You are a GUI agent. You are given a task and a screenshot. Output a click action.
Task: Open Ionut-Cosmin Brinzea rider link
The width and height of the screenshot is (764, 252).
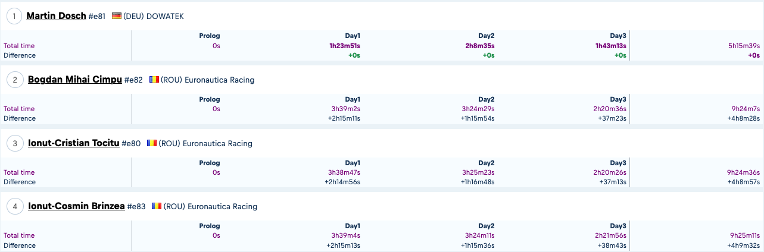76,206
